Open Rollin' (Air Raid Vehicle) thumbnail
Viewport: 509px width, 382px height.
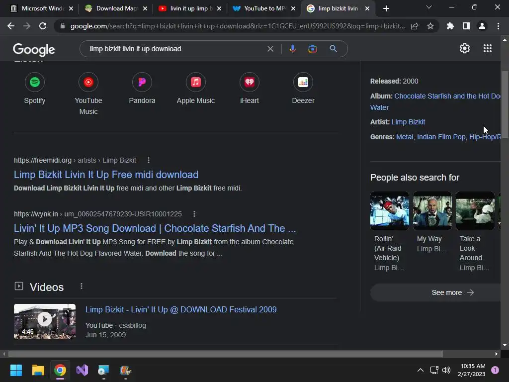pos(390,211)
